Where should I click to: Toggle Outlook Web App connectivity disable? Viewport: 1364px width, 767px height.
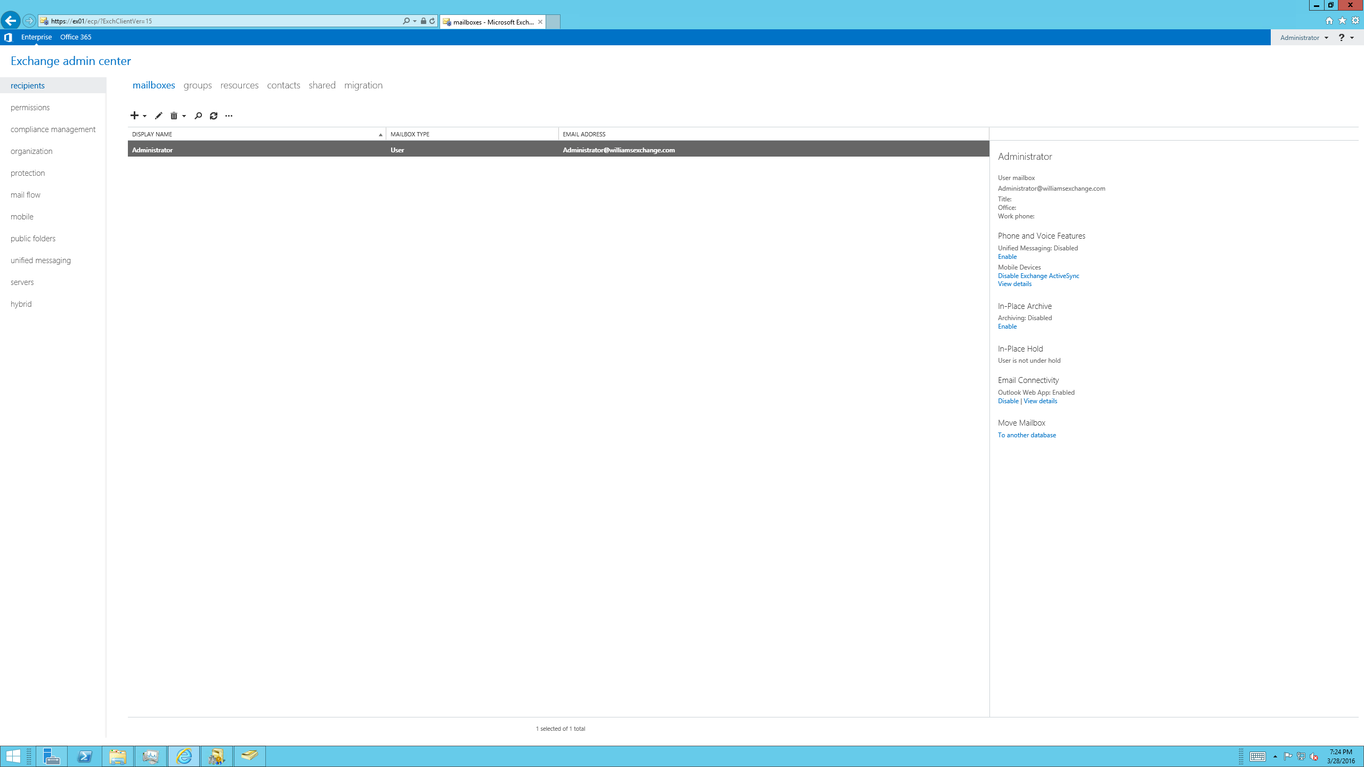click(1007, 401)
